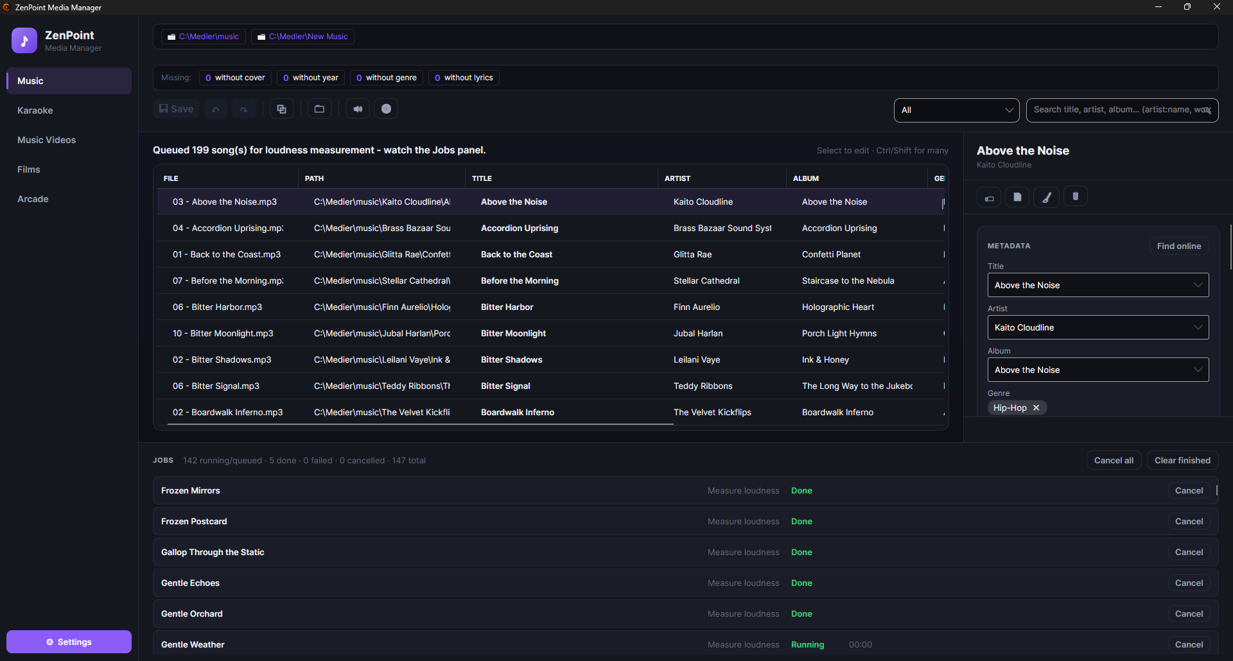Click the overlapping squares duplicates icon
1233x661 pixels.
281,109
